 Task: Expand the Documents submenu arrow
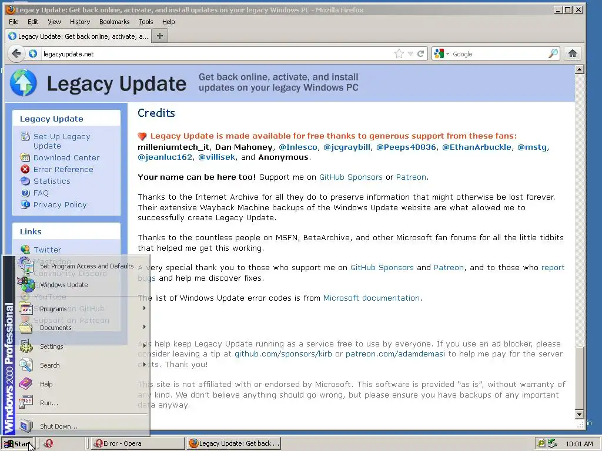pyautogui.click(x=145, y=327)
